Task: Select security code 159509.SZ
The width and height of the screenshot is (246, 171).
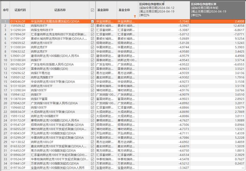Action: [18, 26]
